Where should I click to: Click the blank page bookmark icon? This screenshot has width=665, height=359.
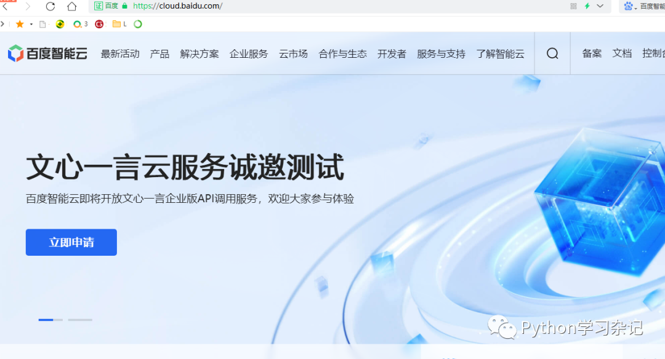[42, 24]
